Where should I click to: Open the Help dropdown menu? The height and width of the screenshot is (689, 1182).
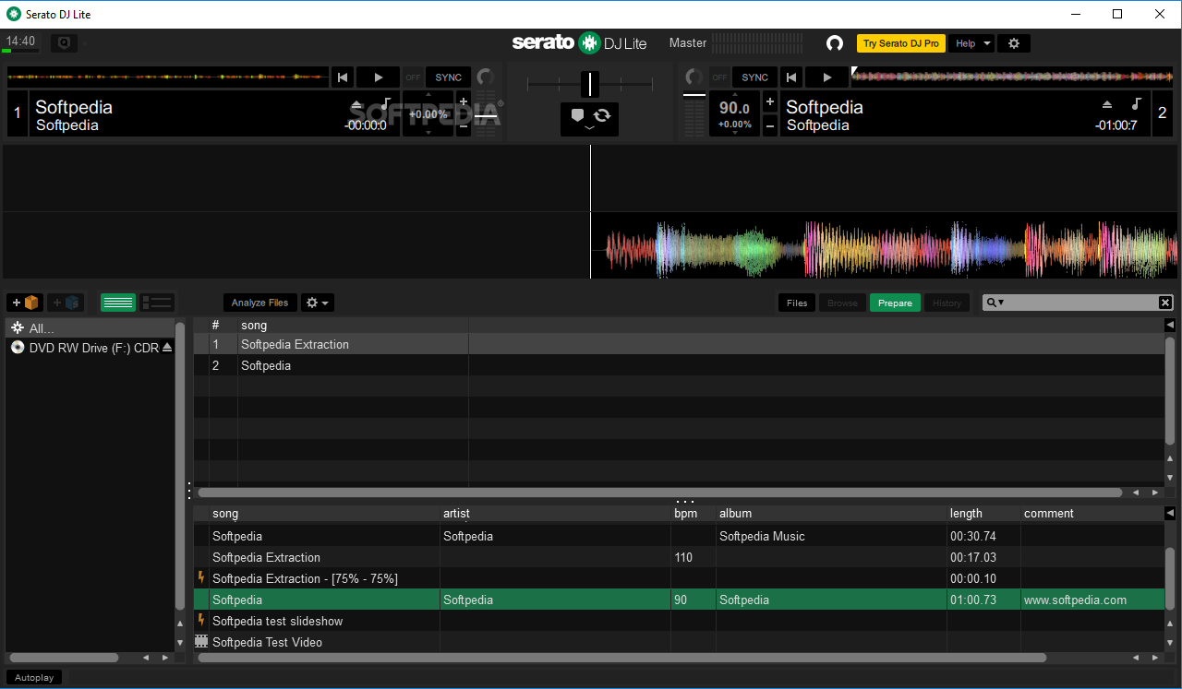pyautogui.click(x=971, y=43)
